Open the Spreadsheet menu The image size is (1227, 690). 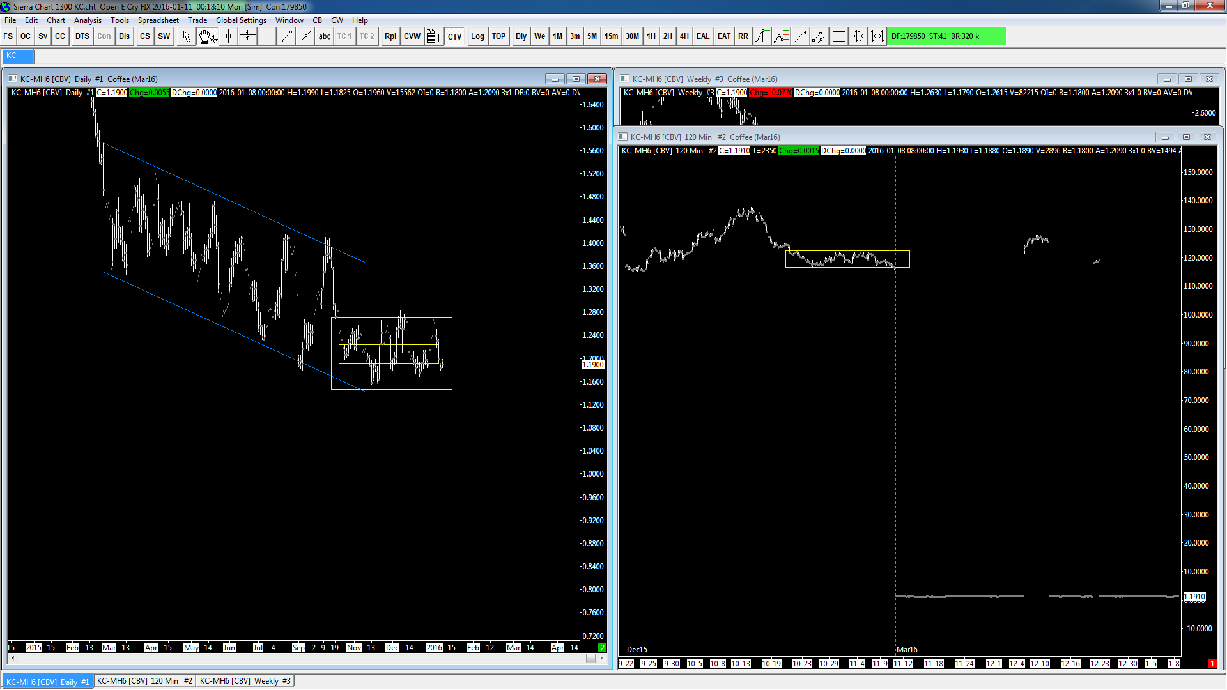tap(158, 20)
